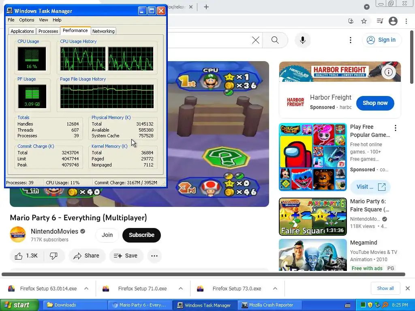Open Mario Party 6 Faire Square thumbnail
This screenshot has height=311, width=415.
tap(313, 217)
